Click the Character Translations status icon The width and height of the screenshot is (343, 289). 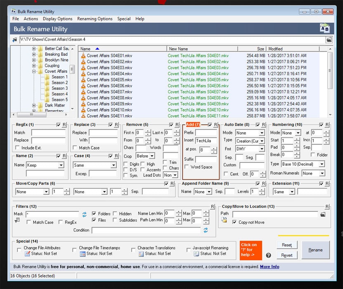pos(140,253)
